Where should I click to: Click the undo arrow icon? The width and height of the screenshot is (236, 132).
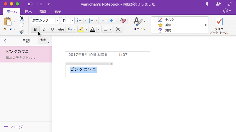(x=30, y=4)
